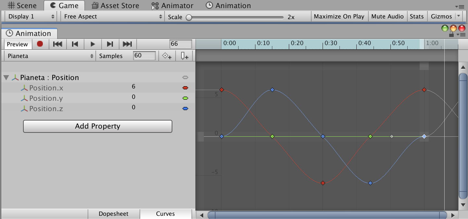Go to the previous keyframe
The height and width of the screenshot is (219, 468).
(x=75, y=44)
